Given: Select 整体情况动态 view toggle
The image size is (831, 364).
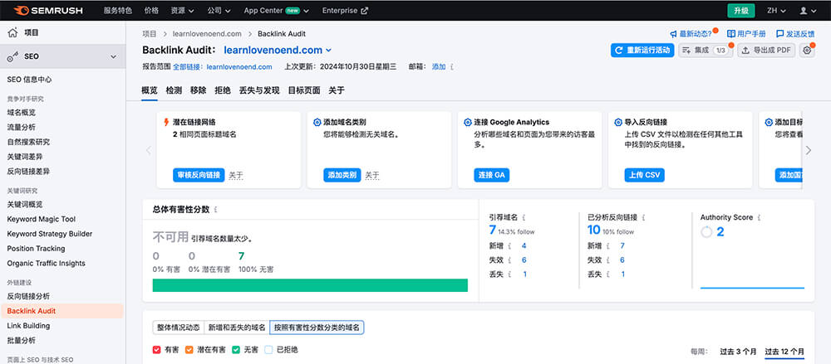Looking at the screenshot, I should pyautogui.click(x=179, y=328).
